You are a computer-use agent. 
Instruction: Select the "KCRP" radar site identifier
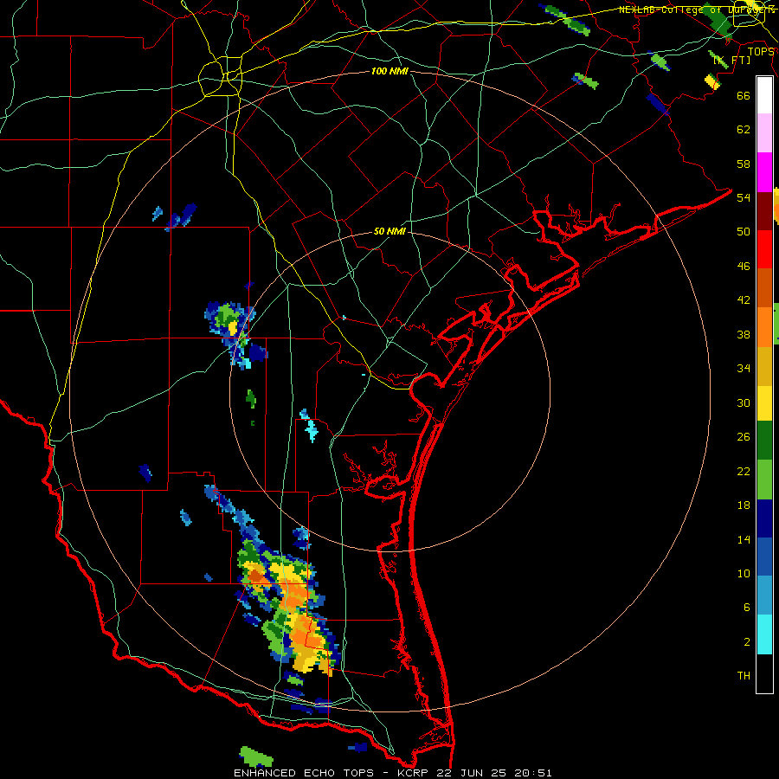(412, 773)
